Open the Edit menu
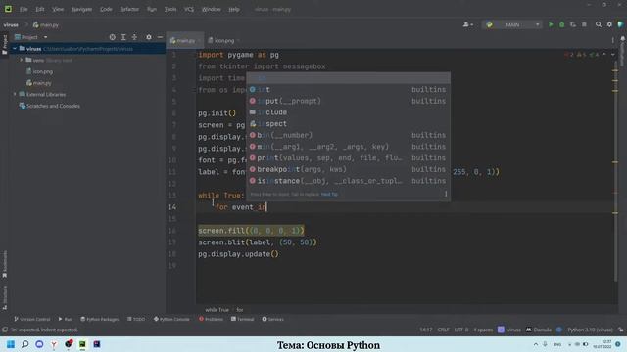The width and height of the screenshot is (627, 352). tap(40, 9)
